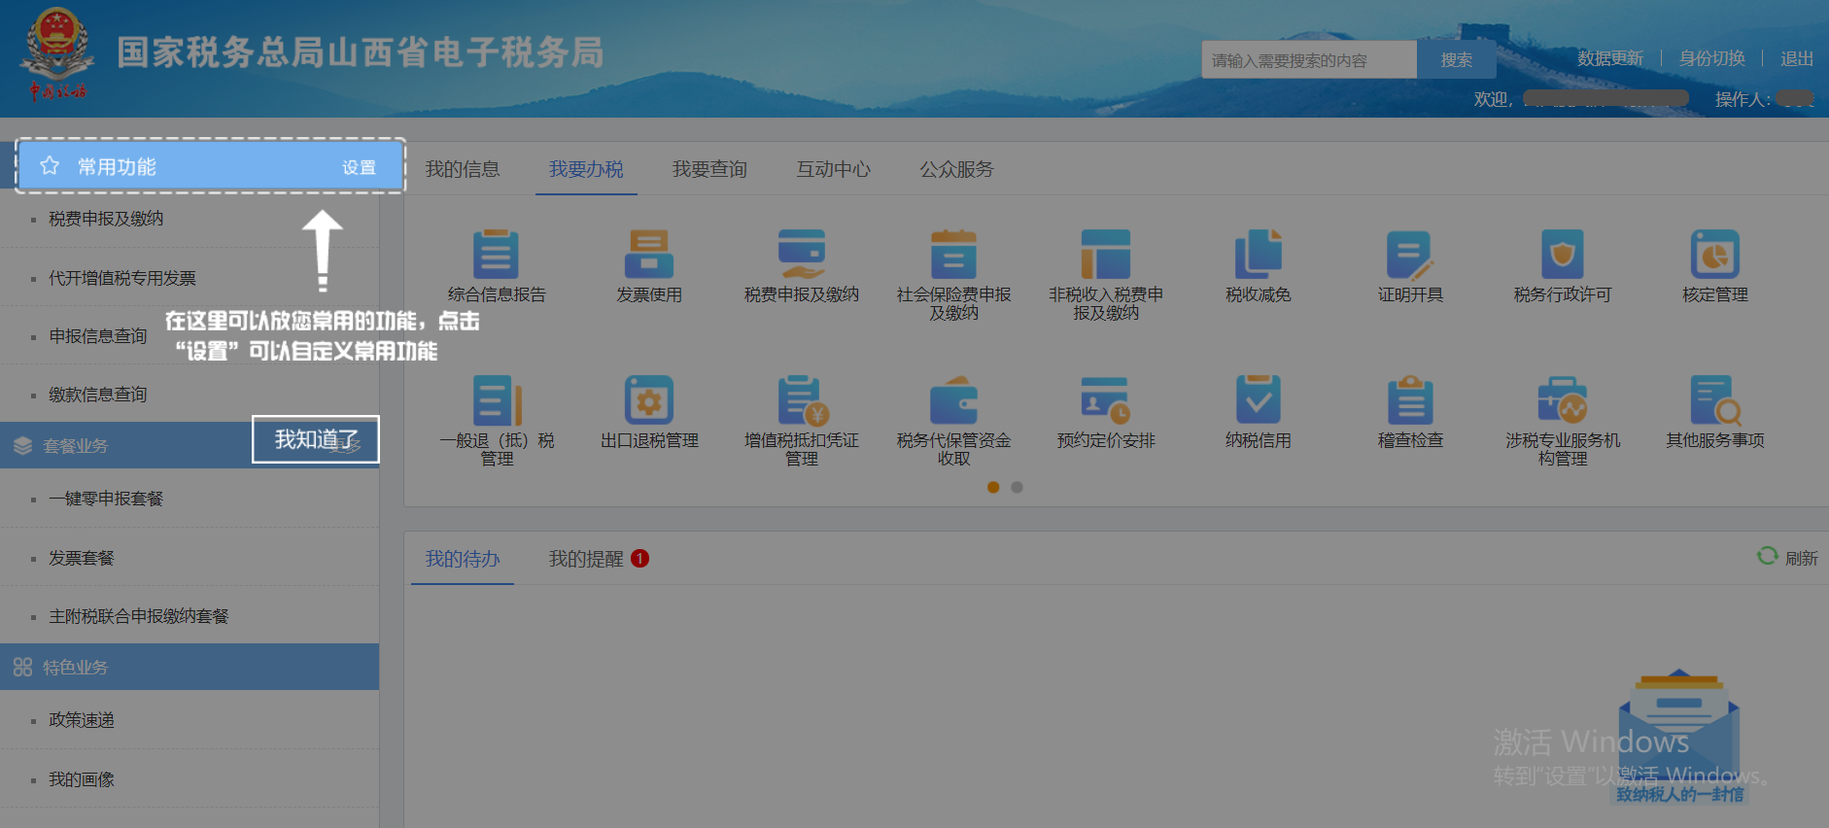Open 出口退税管理 icon
The image size is (1829, 828).
pos(649,400)
